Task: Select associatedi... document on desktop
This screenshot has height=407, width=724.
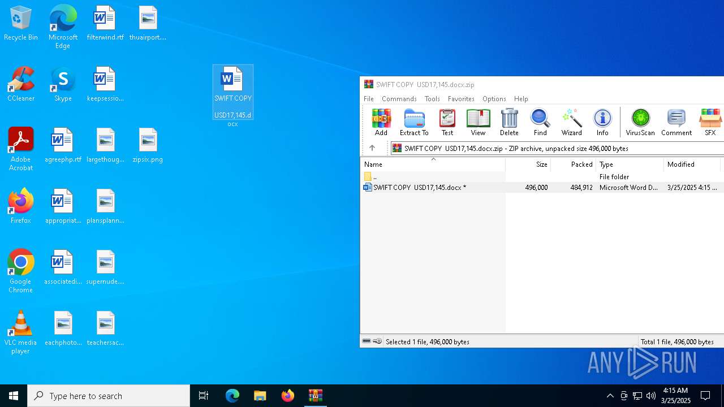Action: pyautogui.click(x=63, y=268)
